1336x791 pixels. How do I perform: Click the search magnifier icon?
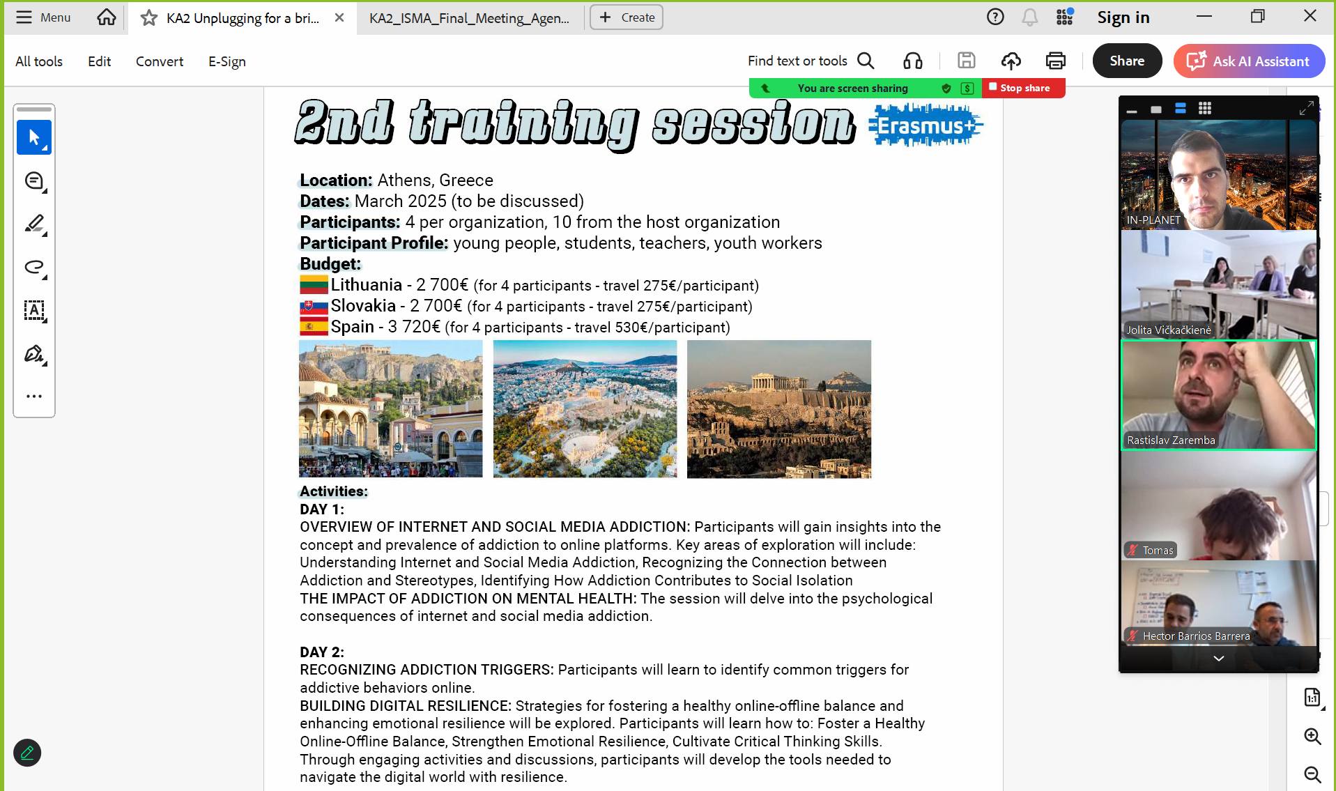(866, 61)
